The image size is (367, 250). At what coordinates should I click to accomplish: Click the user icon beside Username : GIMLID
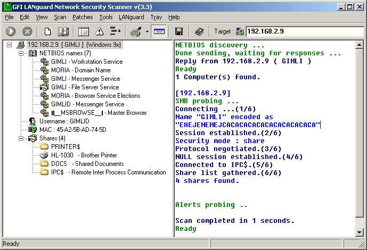[x=32, y=121]
